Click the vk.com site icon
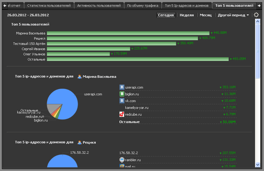Viewport: 264px width, 171px height. tap(122, 101)
